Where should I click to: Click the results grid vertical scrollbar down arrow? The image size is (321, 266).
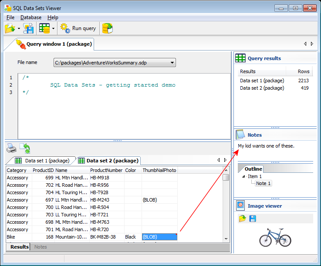coord(226,239)
